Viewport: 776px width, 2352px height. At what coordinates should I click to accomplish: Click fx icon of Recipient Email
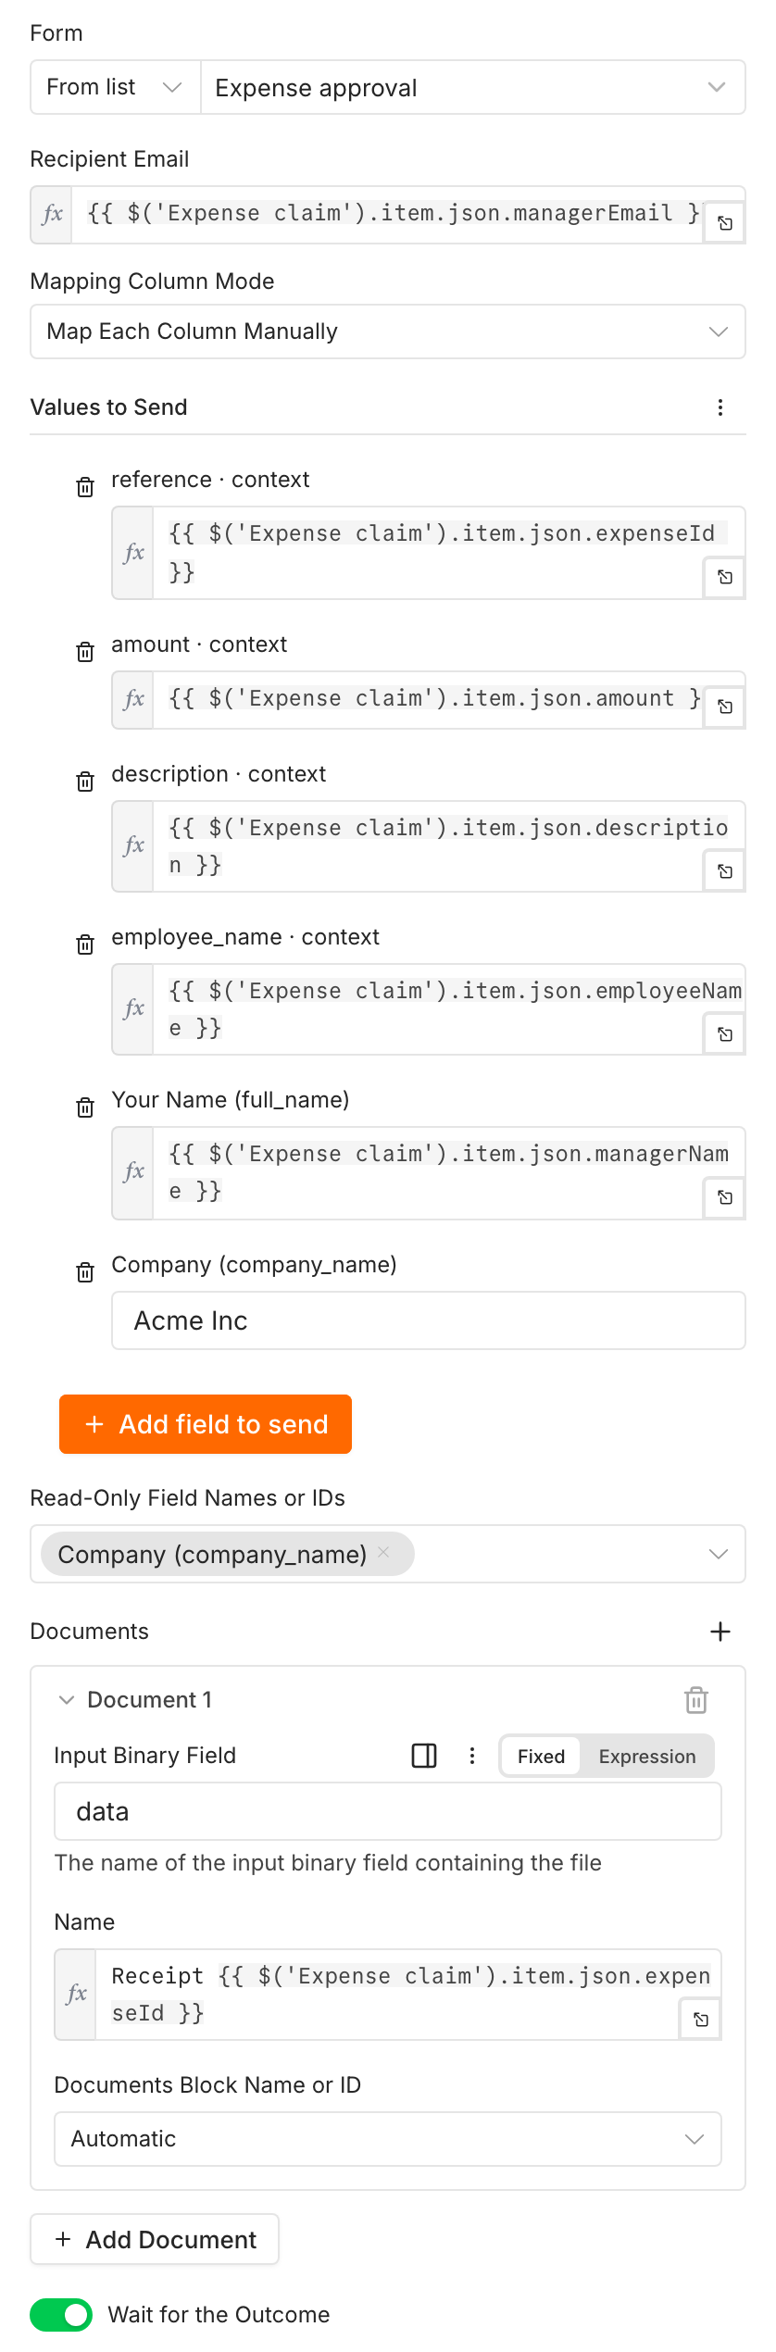coord(52,215)
